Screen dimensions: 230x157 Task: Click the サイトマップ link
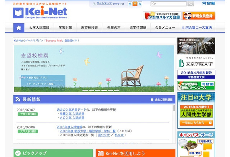(x=104, y=3)
